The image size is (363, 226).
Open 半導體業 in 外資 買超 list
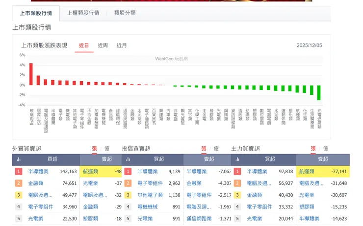point(38,172)
